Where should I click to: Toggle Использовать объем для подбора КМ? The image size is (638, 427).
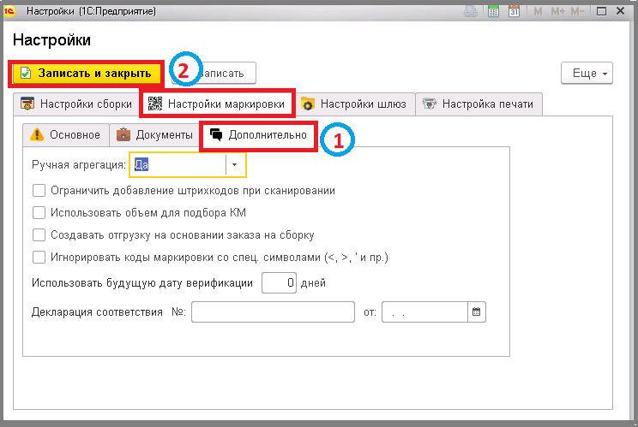[39, 213]
